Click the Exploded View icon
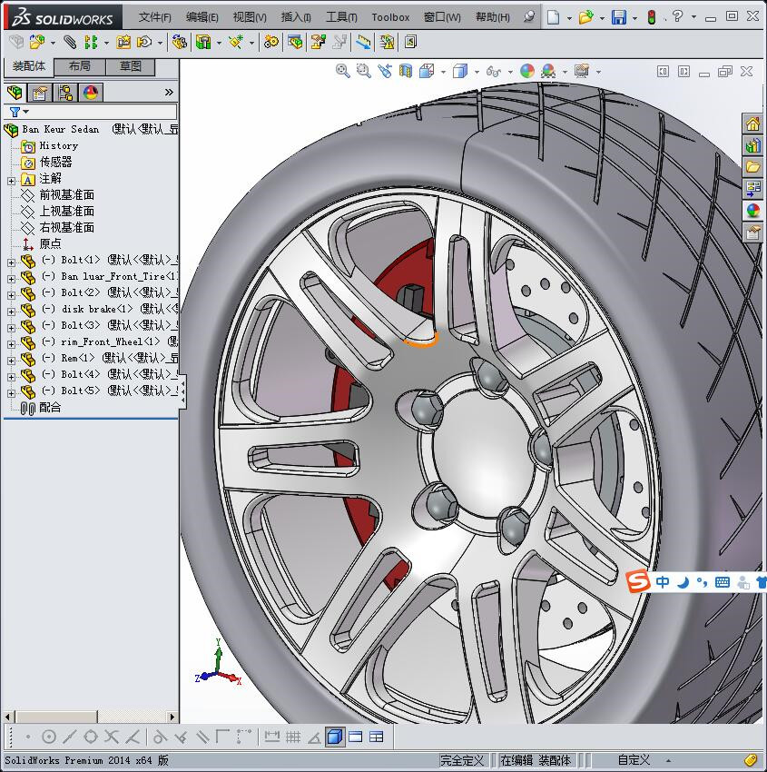The height and width of the screenshot is (772, 767). click(x=319, y=43)
